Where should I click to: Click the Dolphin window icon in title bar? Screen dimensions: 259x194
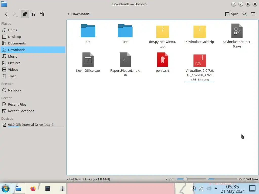point(4,4)
